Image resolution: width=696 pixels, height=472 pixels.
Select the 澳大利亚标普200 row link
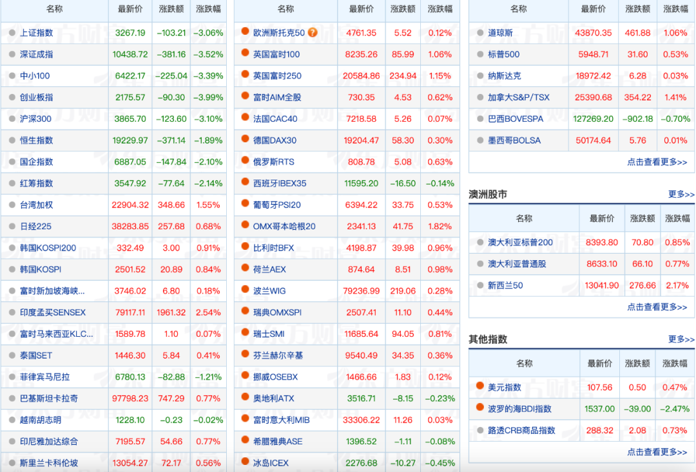point(520,243)
